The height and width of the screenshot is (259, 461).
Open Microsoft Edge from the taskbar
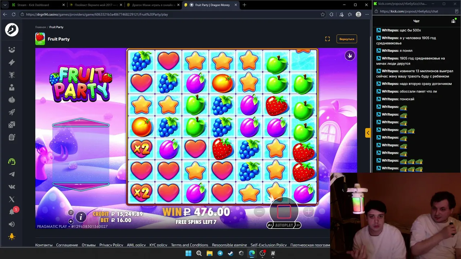point(252,253)
